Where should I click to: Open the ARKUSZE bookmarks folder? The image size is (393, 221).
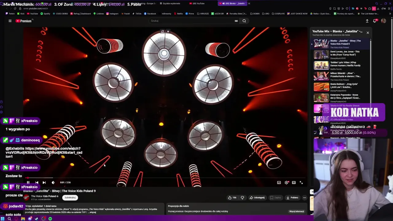pos(203,14)
